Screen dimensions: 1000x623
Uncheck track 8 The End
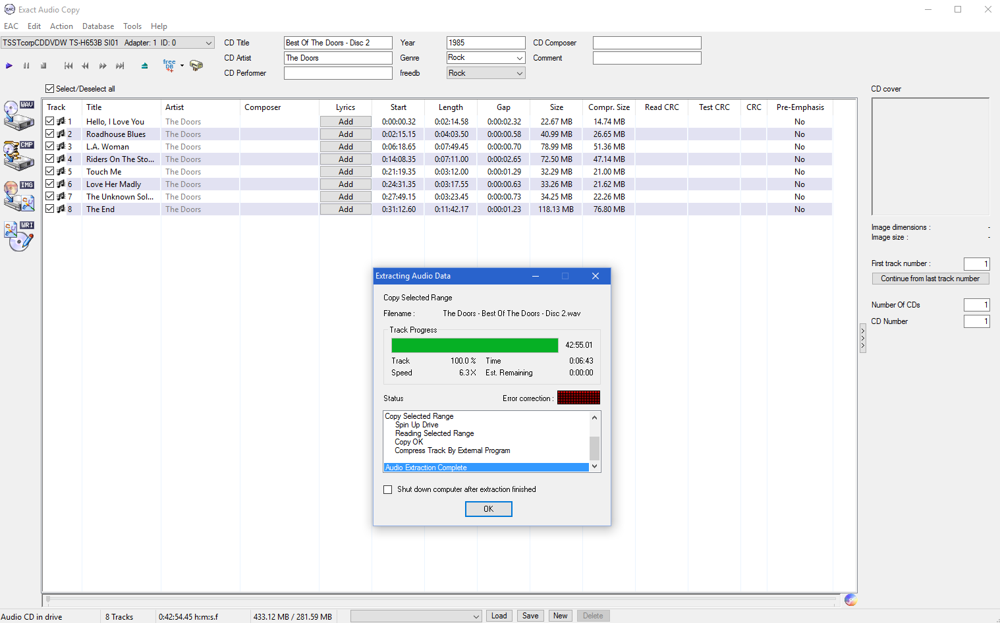tap(49, 209)
